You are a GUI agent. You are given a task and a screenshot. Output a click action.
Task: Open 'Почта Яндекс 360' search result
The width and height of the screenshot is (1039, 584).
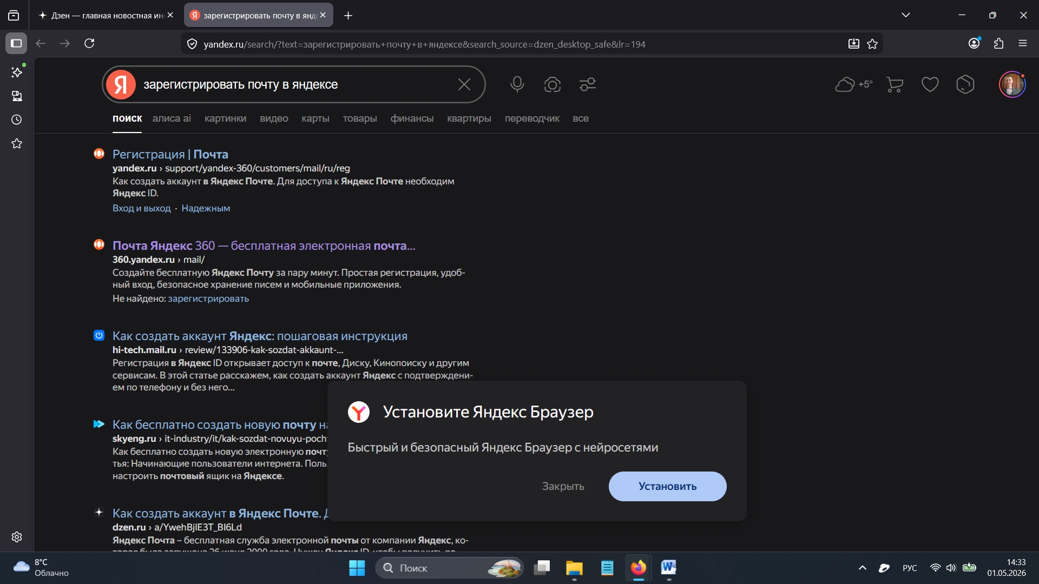(x=264, y=245)
